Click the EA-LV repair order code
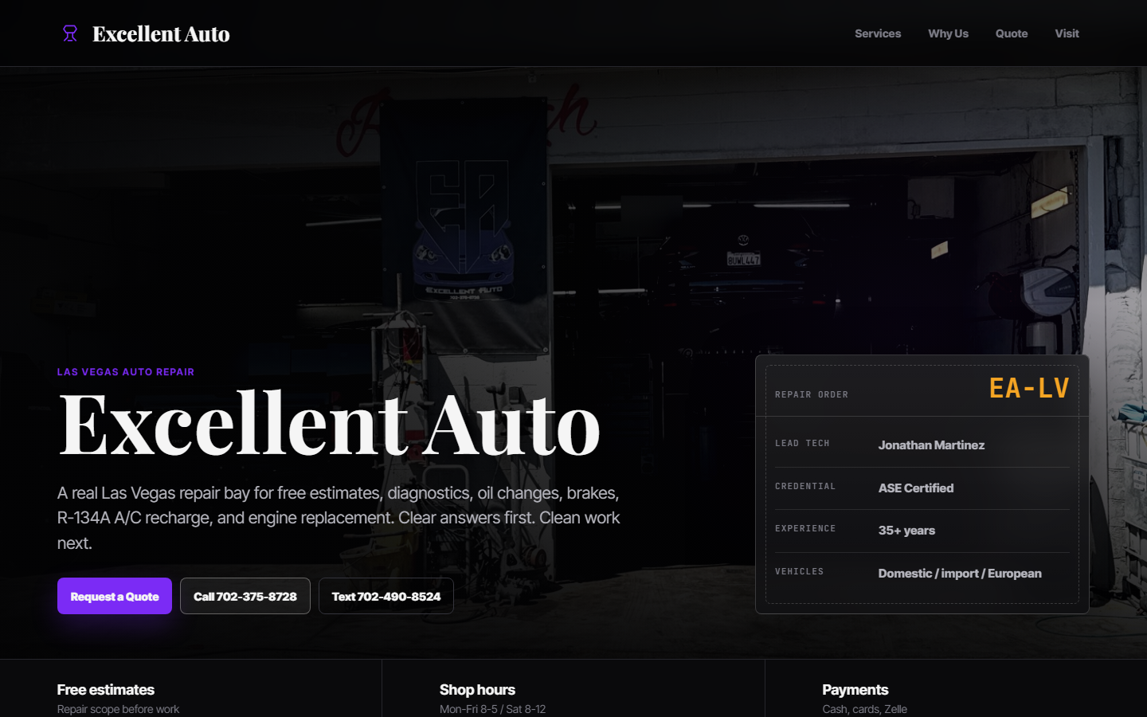 point(1029,388)
